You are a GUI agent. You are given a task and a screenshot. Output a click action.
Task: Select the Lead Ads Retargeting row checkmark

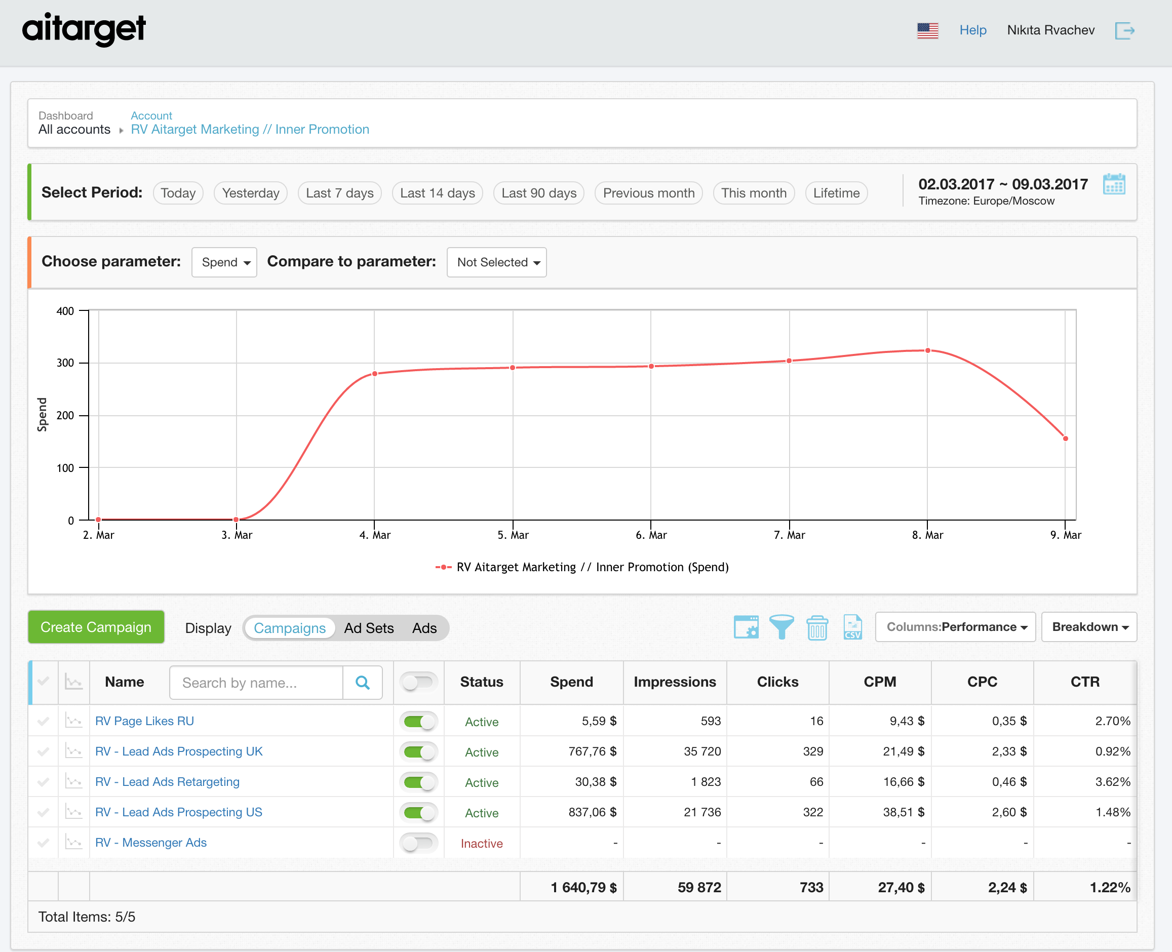(44, 781)
